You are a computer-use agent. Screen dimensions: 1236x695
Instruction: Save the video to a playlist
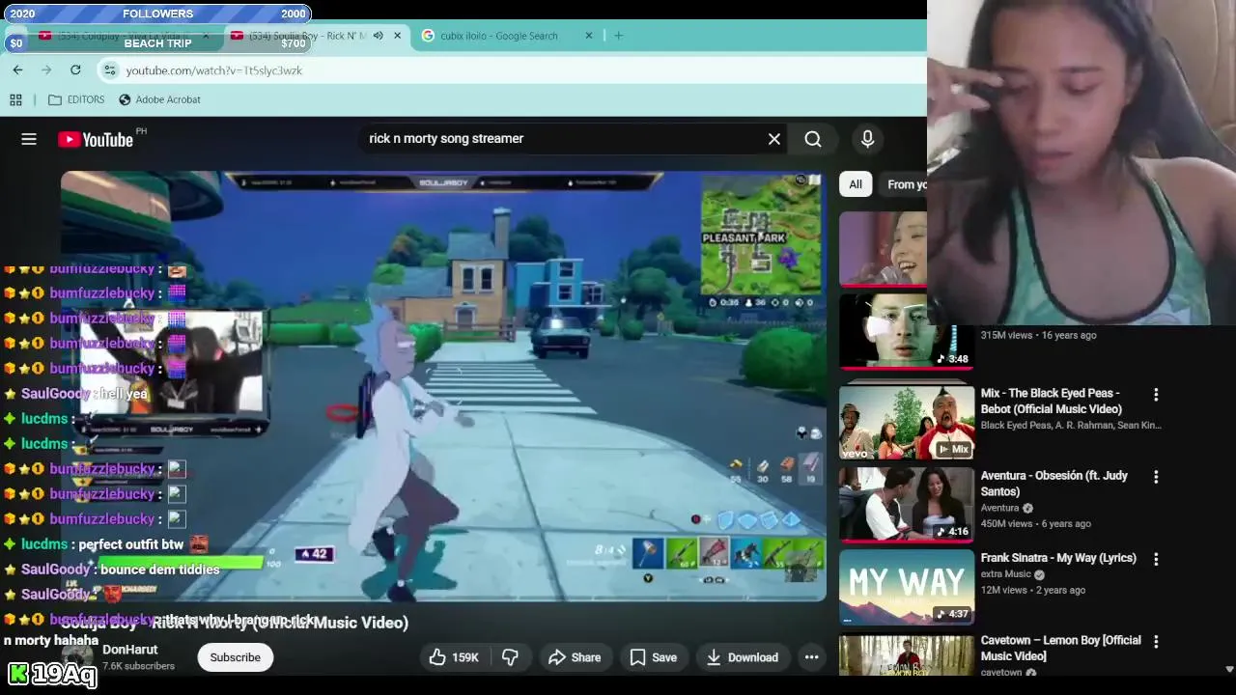pos(654,657)
